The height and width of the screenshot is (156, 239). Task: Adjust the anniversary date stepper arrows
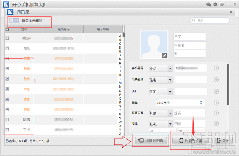tap(201, 103)
